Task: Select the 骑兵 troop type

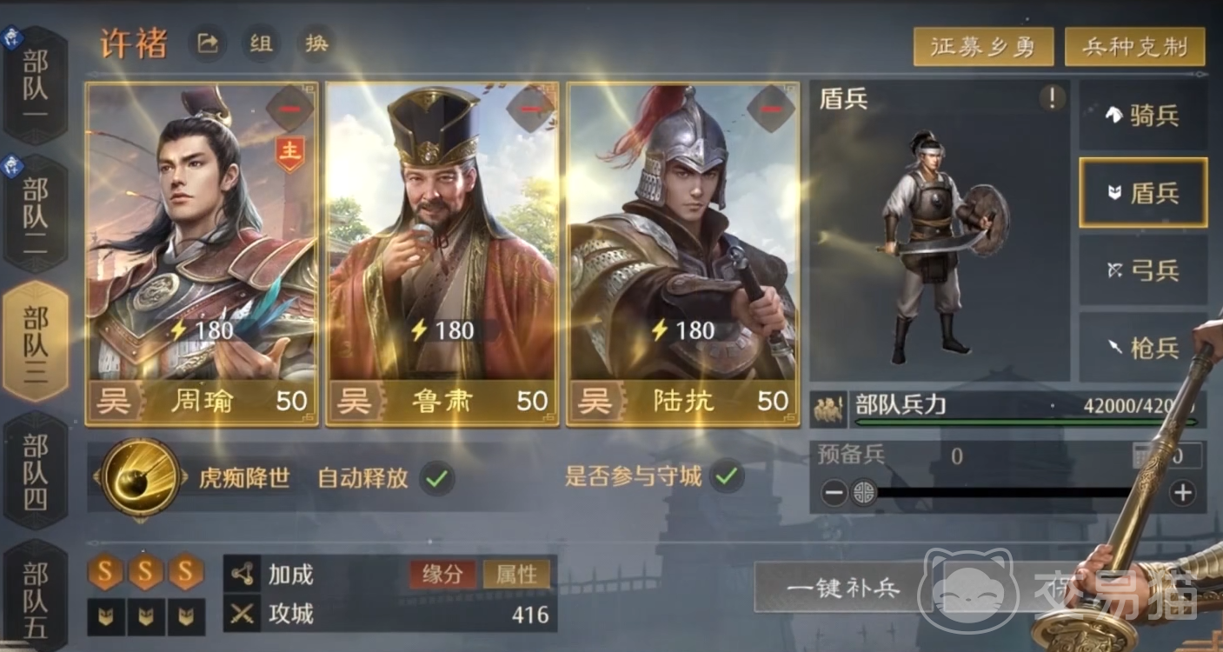Action: pos(1143,116)
